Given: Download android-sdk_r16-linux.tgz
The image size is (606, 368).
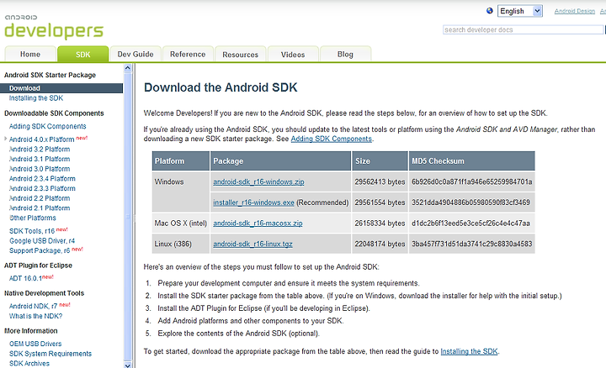Looking at the screenshot, I should point(252,244).
